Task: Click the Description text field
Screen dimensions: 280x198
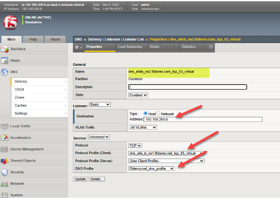Action: [188, 87]
